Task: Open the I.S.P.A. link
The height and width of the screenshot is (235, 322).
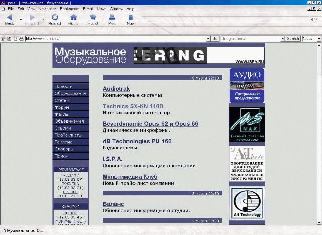Action: (x=113, y=159)
